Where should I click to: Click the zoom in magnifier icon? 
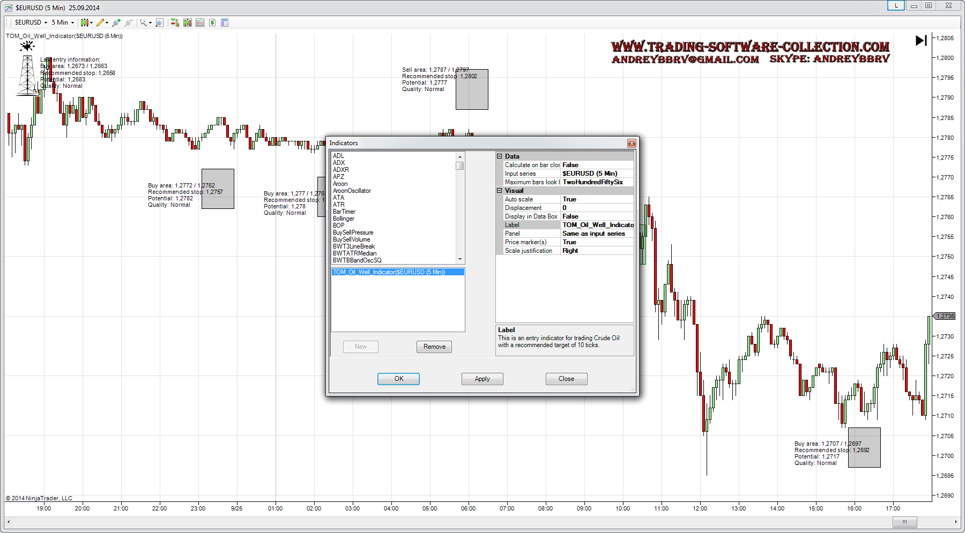116,22
